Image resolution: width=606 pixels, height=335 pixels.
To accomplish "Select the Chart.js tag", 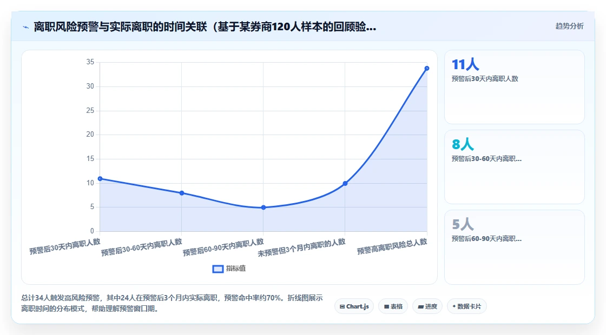I will pyautogui.click(x=354, y=306).
